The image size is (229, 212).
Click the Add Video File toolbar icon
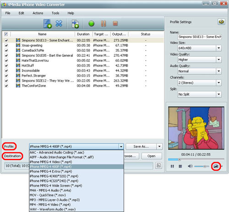coord(48,24)
